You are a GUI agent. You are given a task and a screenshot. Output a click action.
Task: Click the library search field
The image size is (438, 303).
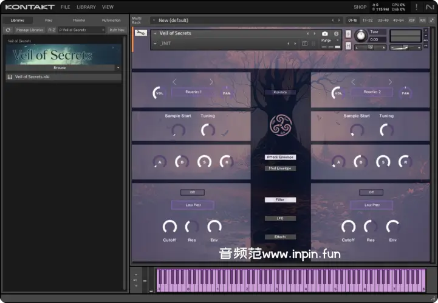[x=80, y=30]
